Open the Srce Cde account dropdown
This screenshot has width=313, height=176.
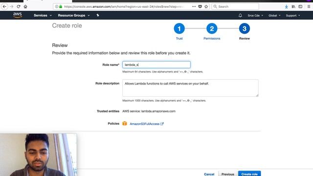(255, 15)
